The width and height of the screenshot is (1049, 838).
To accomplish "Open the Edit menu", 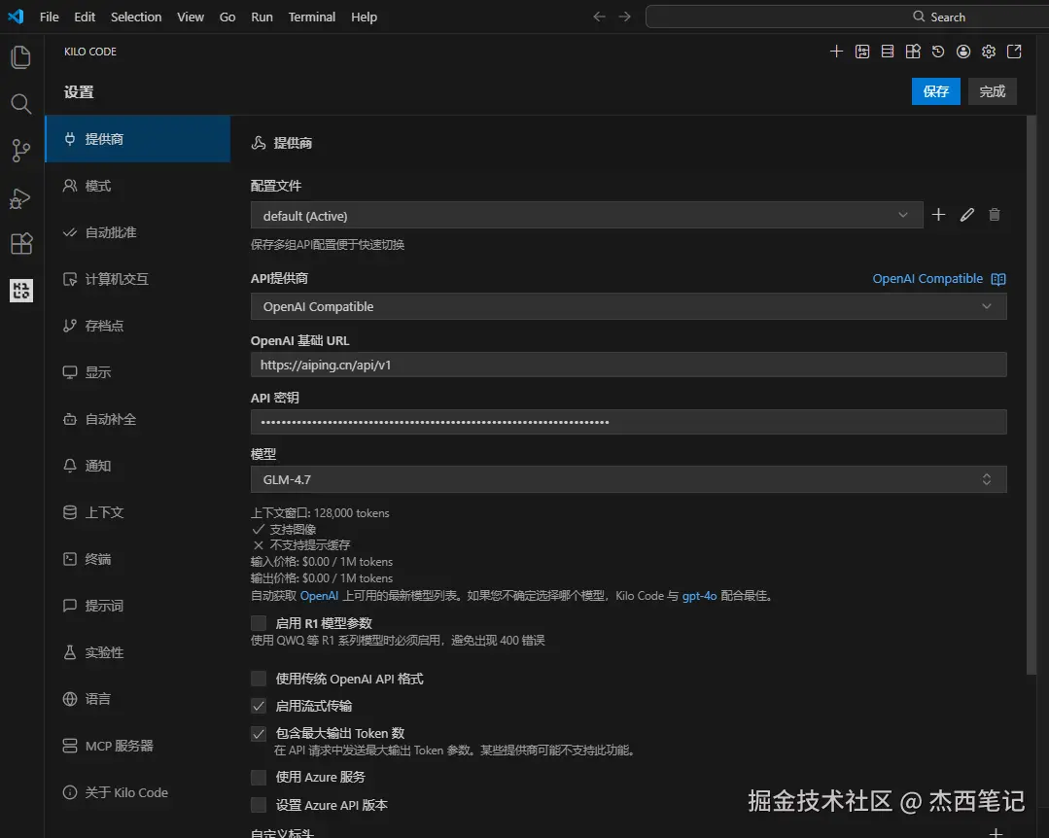I will pyautogui.click(x=85, y=17).
